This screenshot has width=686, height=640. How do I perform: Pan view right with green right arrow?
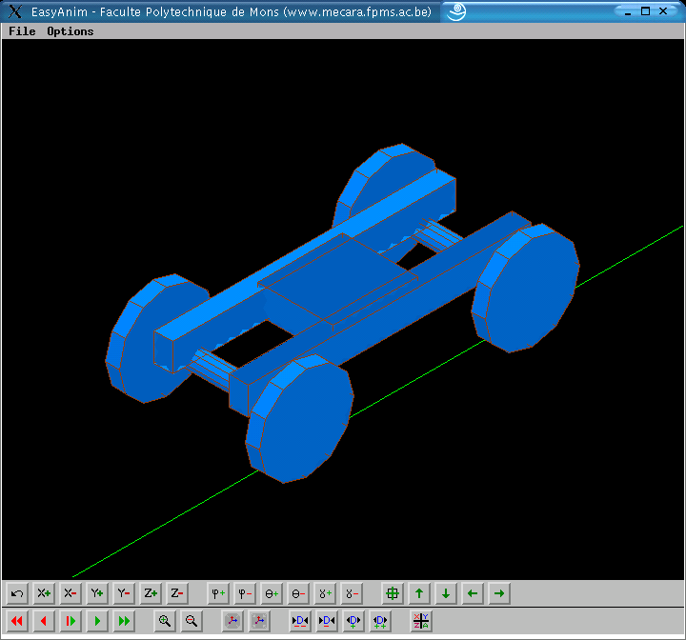(499, 593)
